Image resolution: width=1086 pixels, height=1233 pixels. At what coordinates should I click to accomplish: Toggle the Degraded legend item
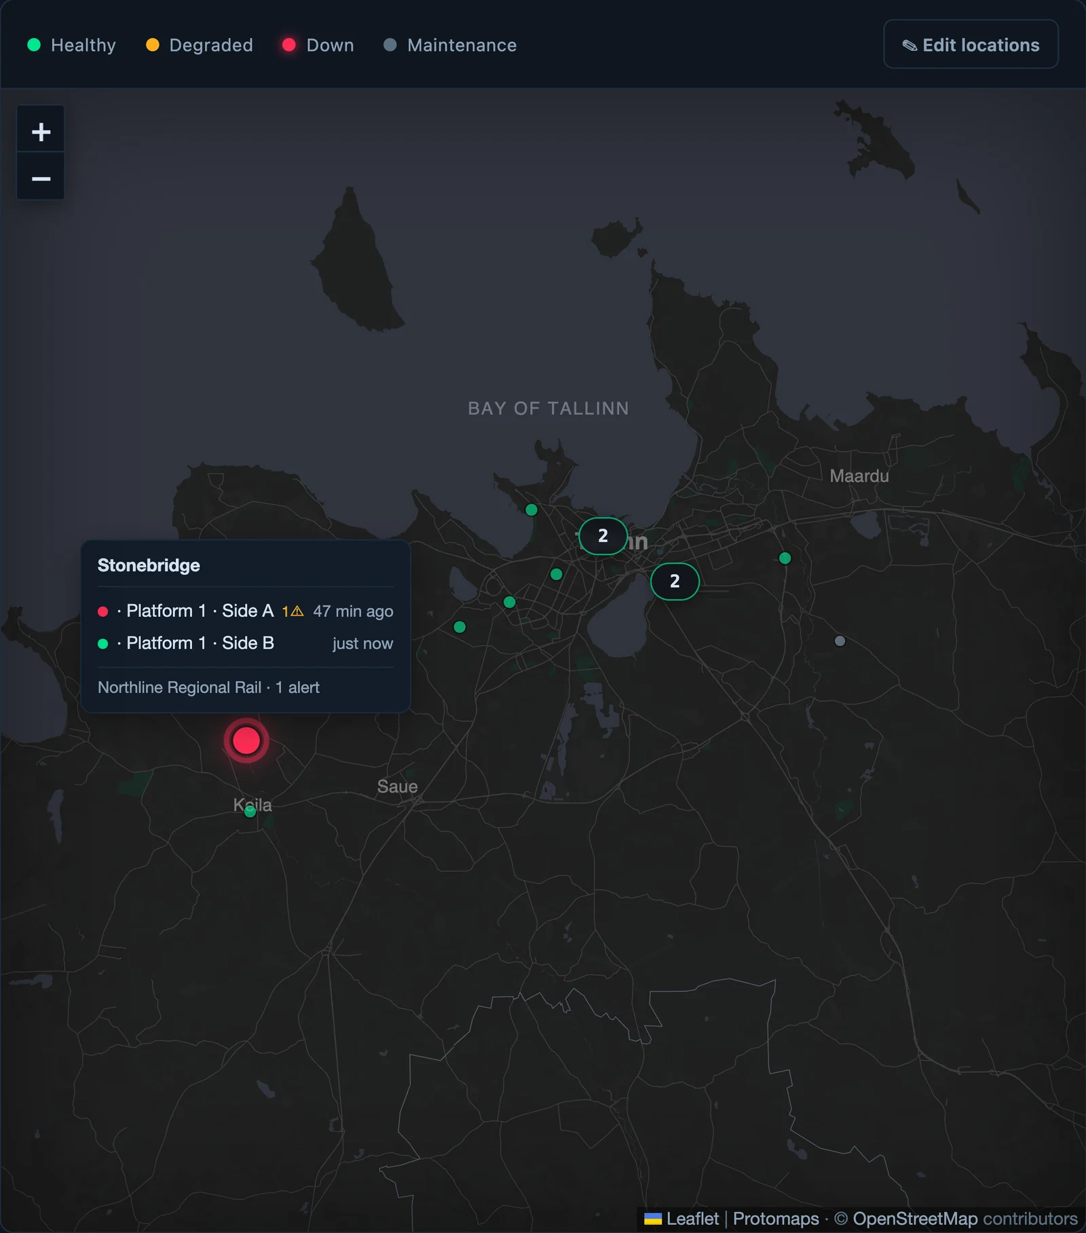[x=199, y=45]
